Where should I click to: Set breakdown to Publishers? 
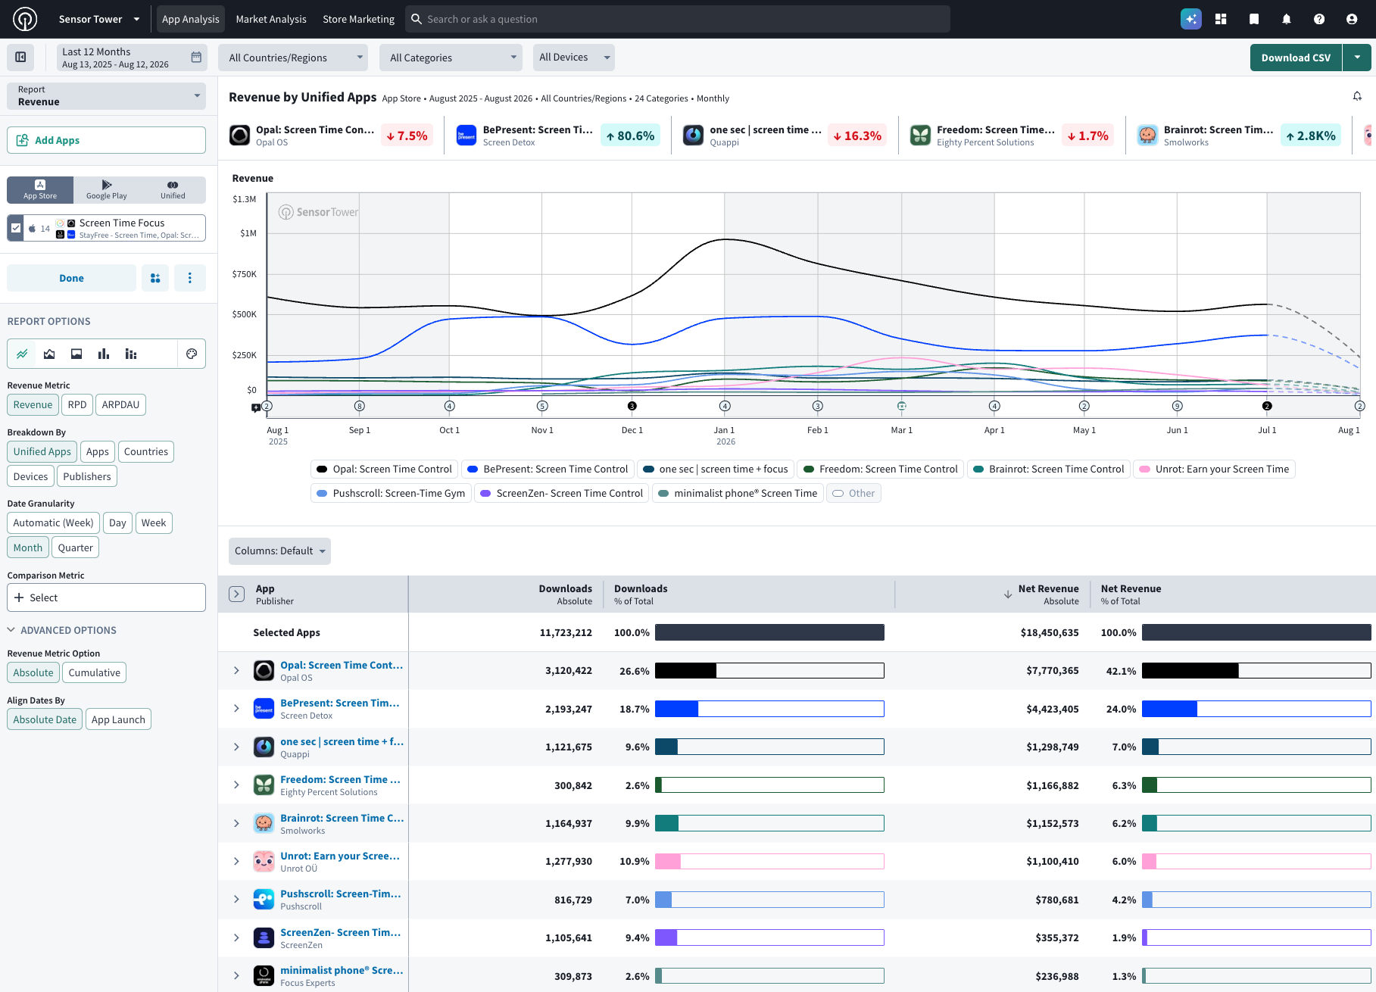87,476
